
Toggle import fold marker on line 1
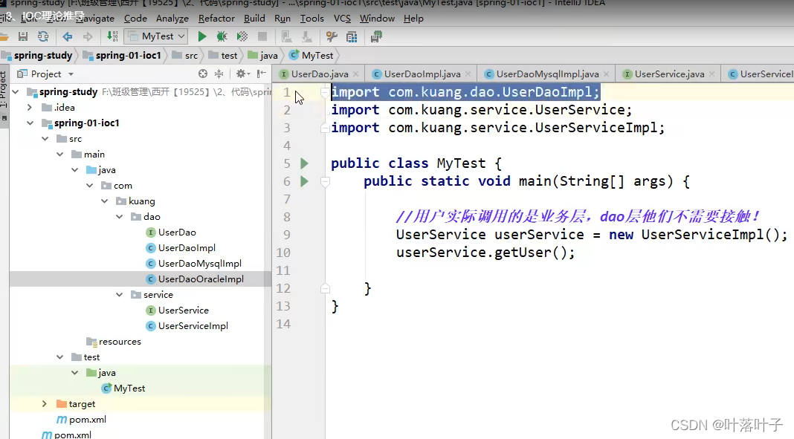[x=325, y=92]
